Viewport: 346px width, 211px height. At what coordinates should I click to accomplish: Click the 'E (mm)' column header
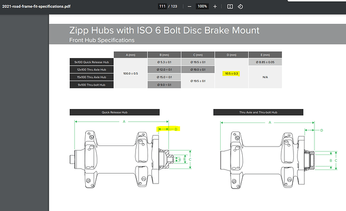click(x=265, y=55)
